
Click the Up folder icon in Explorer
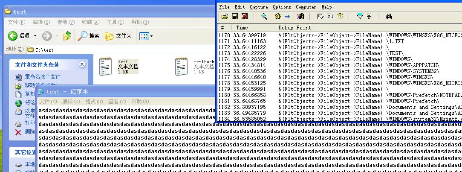pos(67,36)
